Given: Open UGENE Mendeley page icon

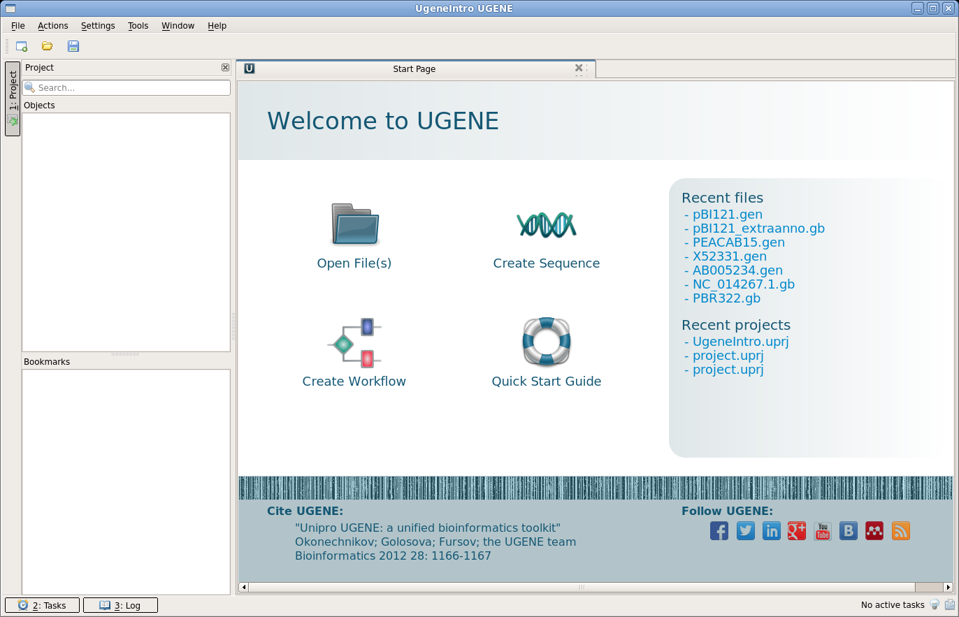Looking at the screenshot, I should 874,531.
